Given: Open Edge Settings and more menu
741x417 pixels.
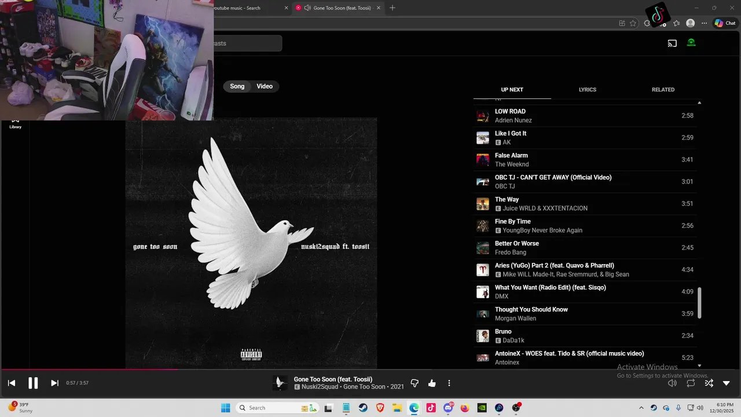Looking at the screenshot, I should [705, 23].
